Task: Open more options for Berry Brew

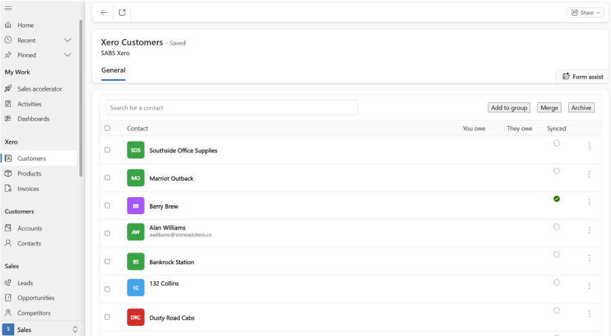Action: click(x=589, y=202)
